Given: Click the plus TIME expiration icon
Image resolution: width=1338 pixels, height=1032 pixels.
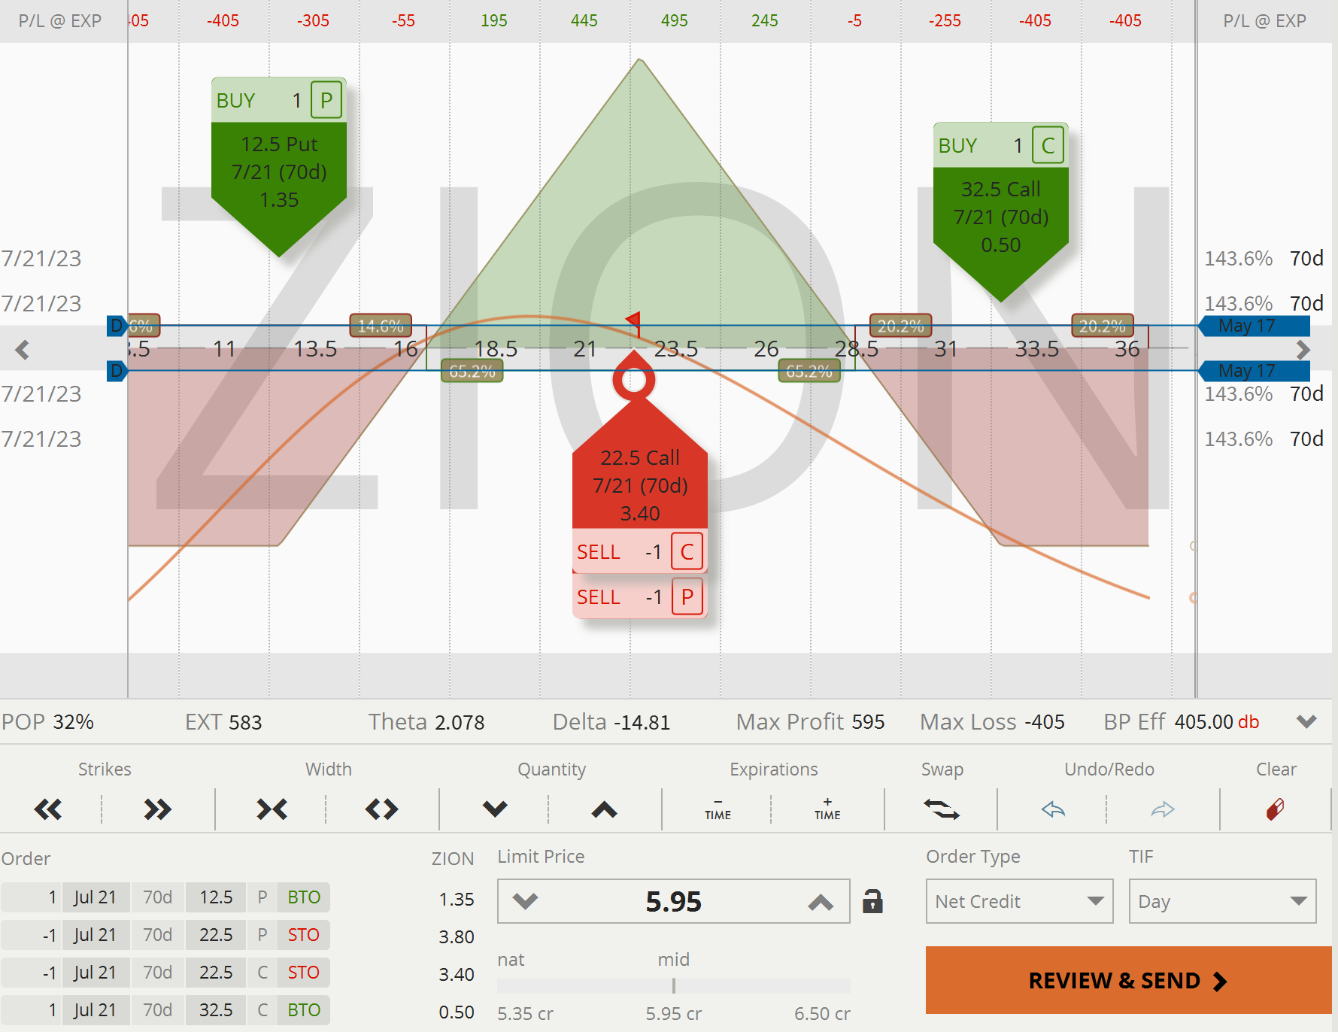Looking at the screenshot, I should coord(827,810).
